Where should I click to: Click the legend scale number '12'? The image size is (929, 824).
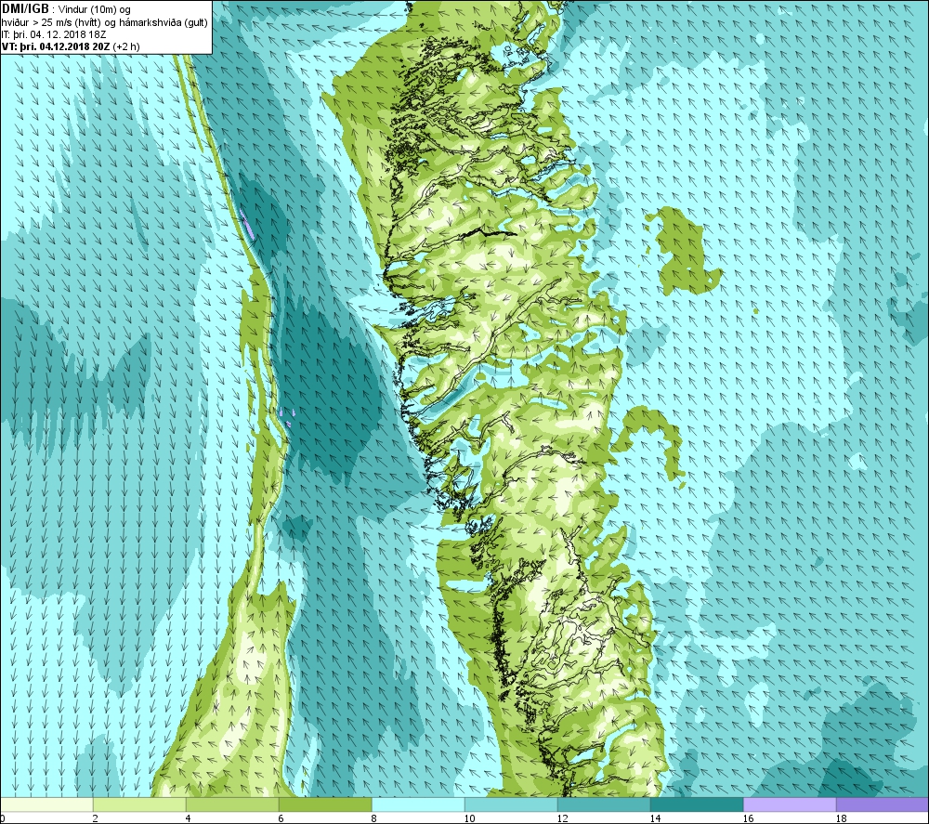pos(562,818)
